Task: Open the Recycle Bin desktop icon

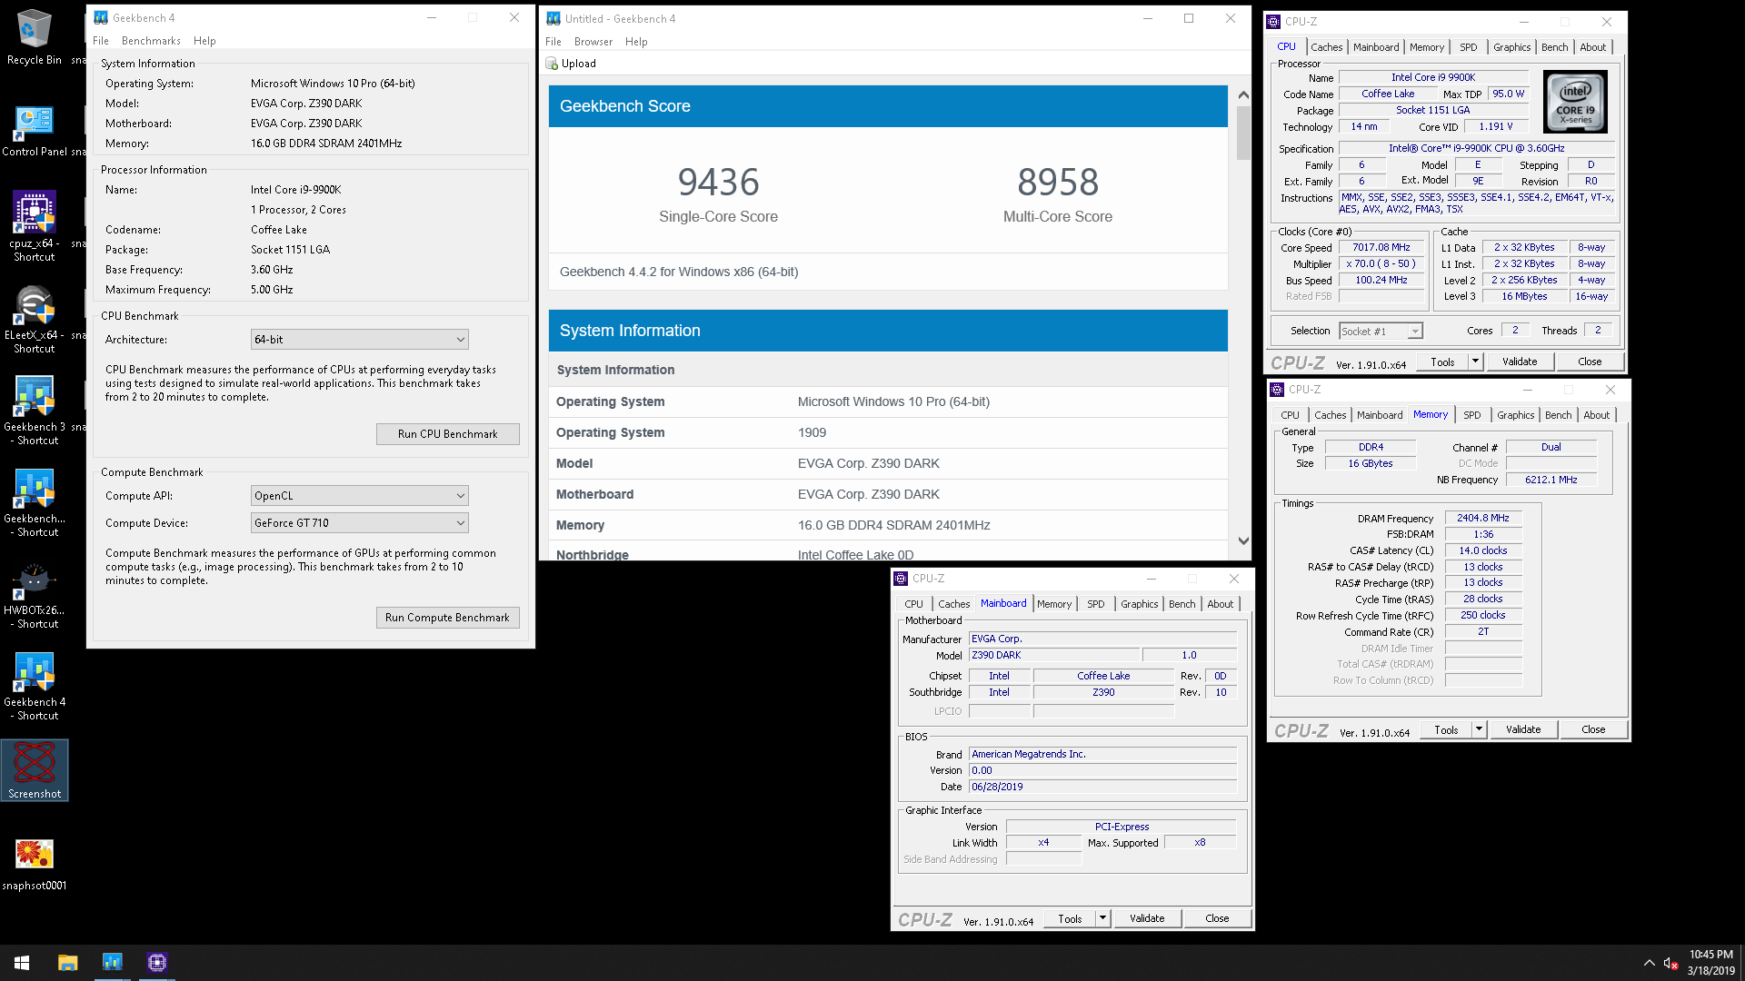Action: tap(35, 36)
